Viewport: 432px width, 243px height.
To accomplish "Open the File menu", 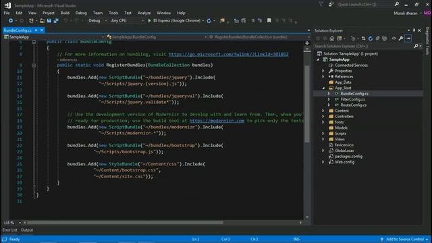I will [7, 13].
